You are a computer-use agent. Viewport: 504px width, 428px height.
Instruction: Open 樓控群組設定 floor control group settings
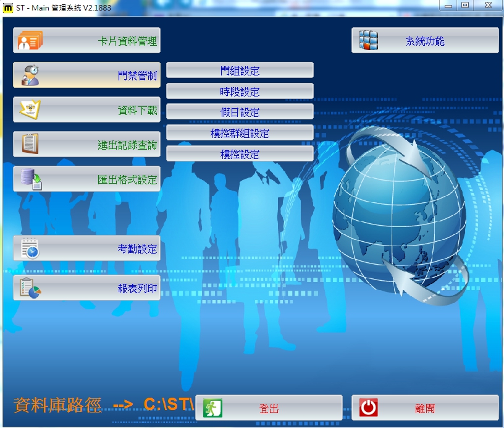point(240,133)
